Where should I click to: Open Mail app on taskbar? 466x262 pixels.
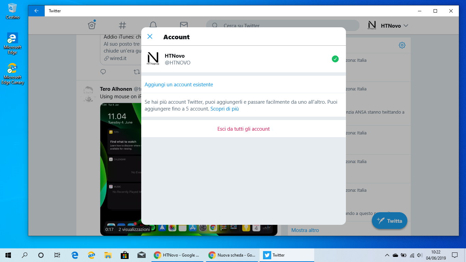tap(141, 255)
